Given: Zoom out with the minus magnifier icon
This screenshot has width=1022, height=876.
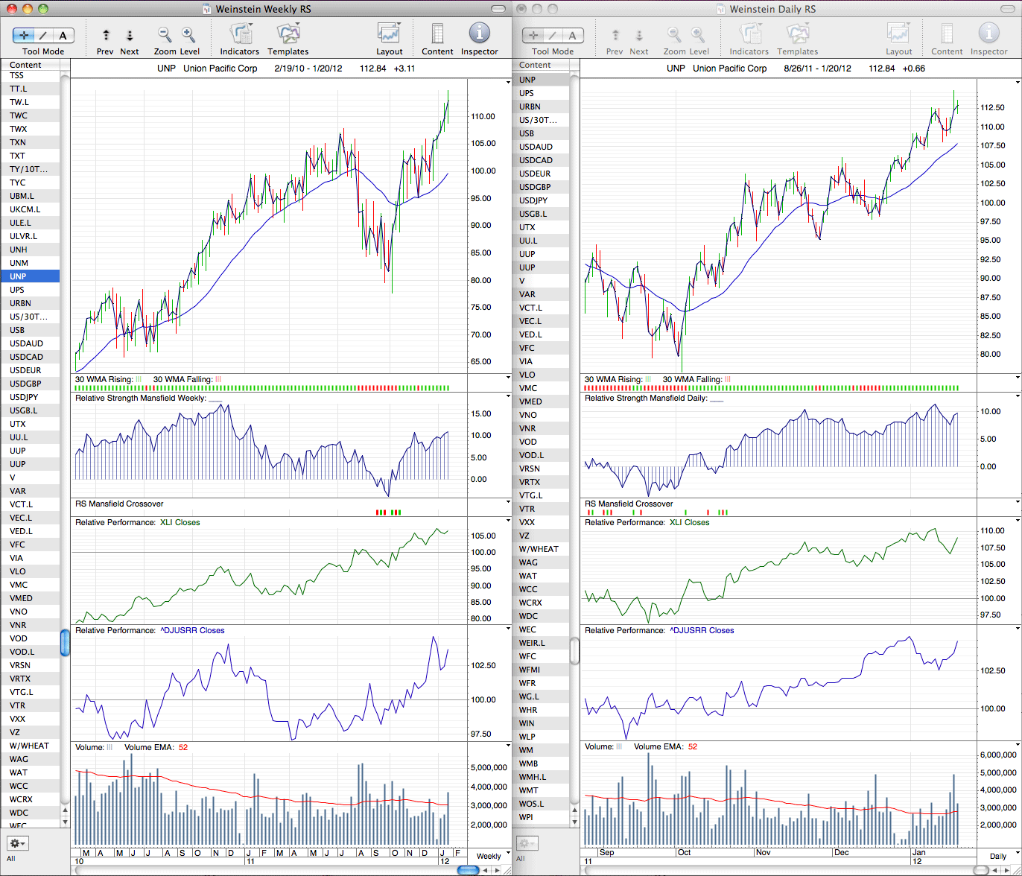Looking at the screenshot, I should tap(165, 34).
